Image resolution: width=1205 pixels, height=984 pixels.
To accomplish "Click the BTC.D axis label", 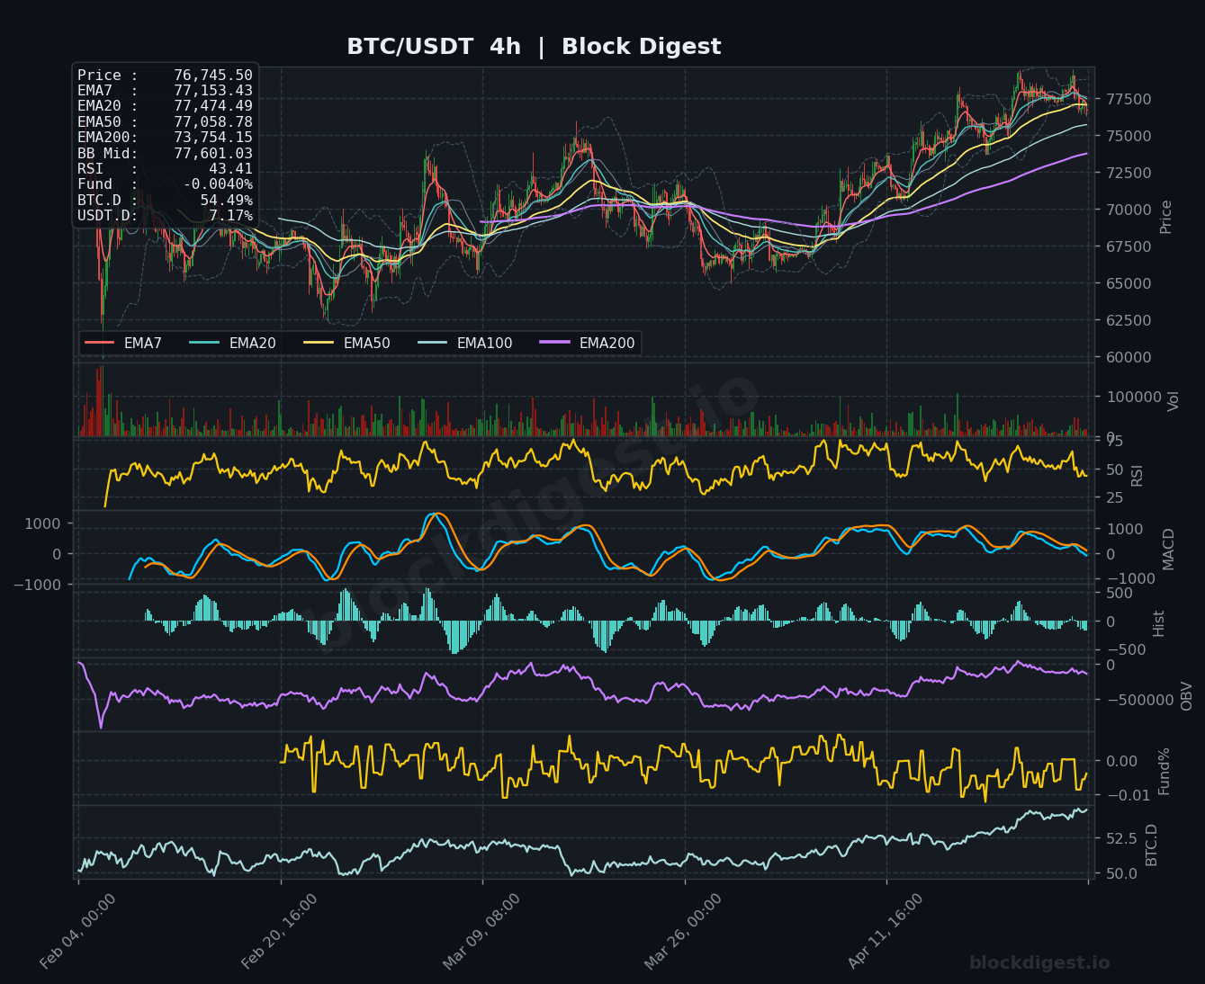I will coord(1151,845).
